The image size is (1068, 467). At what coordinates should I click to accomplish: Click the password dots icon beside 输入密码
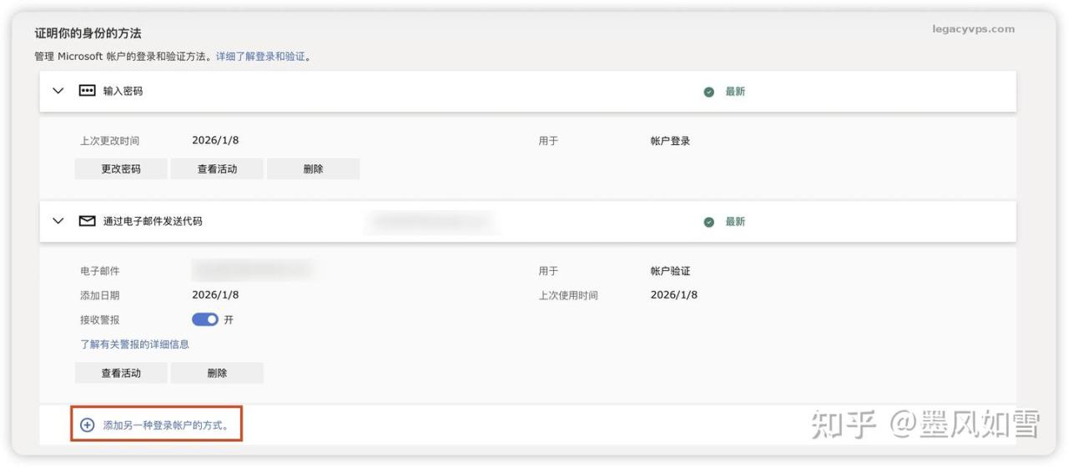[87, 91]
